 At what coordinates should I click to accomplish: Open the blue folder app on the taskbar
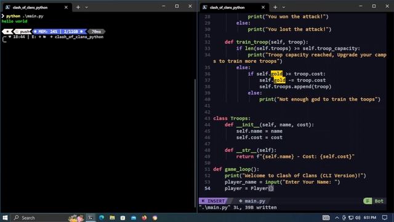click(134, 218)
